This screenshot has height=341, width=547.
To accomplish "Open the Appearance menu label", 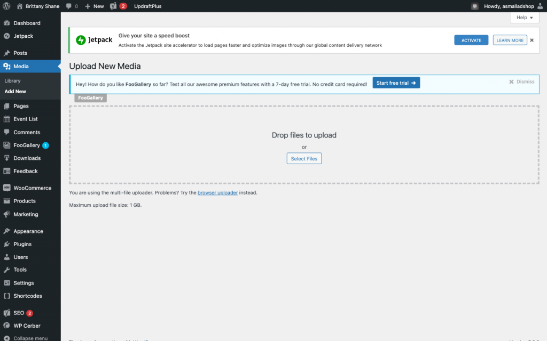I will point(28,231).
